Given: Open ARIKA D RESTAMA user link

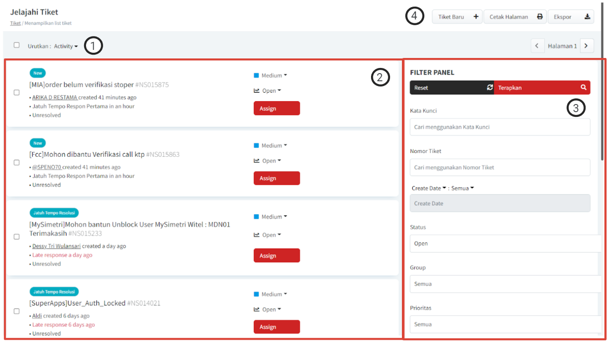Looking at the screenshot, I should (55, 97).
